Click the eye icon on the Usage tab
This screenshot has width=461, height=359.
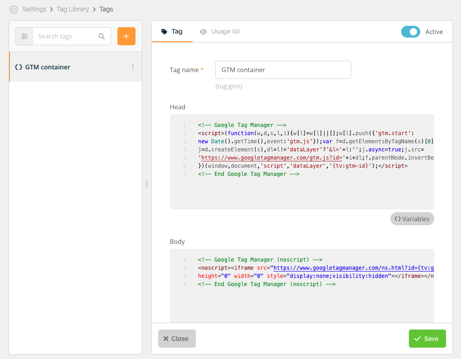tap(204, 31)
